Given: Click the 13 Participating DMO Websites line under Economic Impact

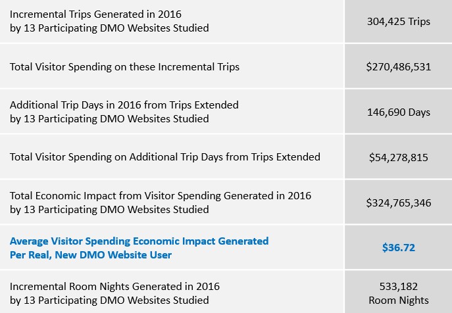Looking at the screenshot, I should click(x=109, y=210).
